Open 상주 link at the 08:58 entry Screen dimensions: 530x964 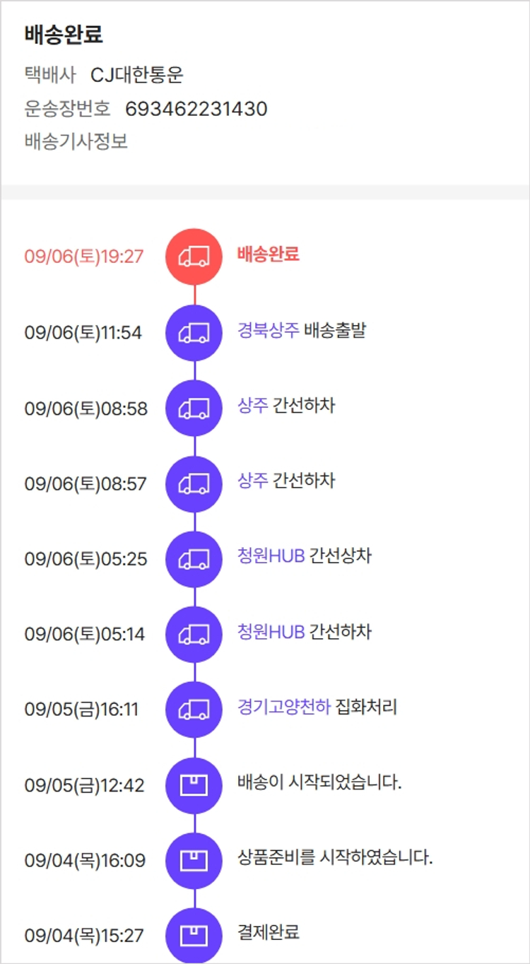pos(253,406)
